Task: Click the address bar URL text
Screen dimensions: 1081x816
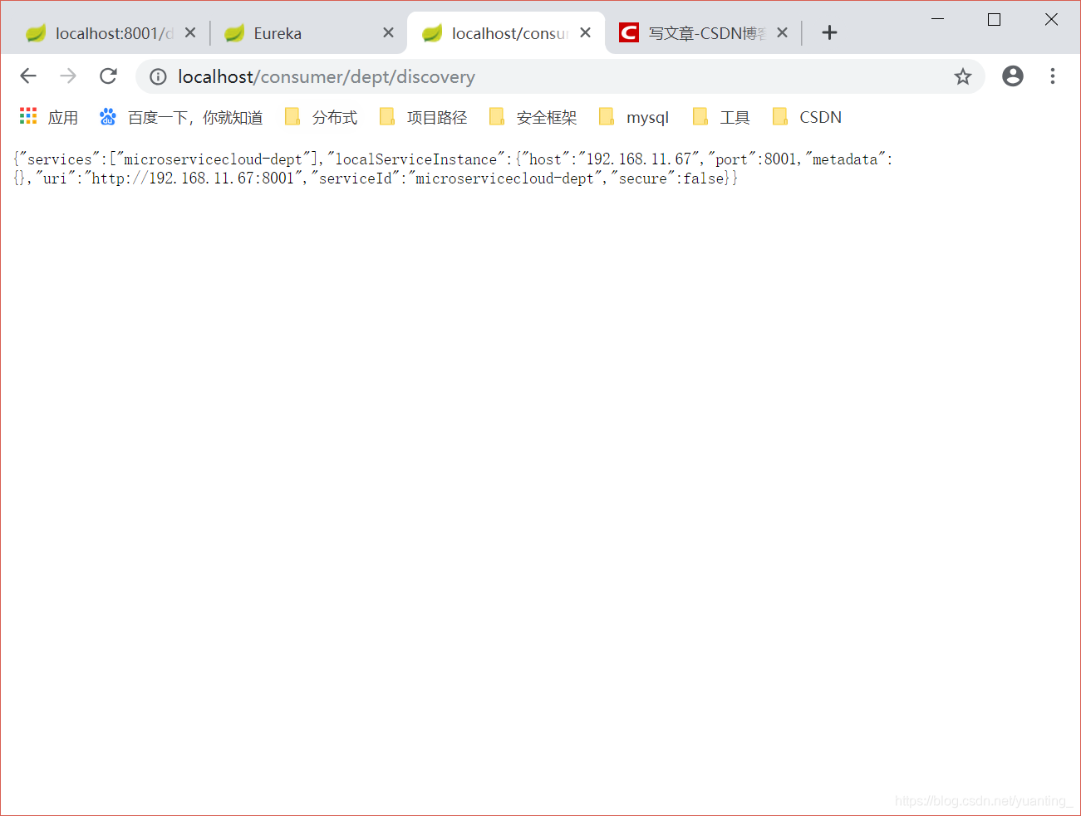Action: (327, 76)
